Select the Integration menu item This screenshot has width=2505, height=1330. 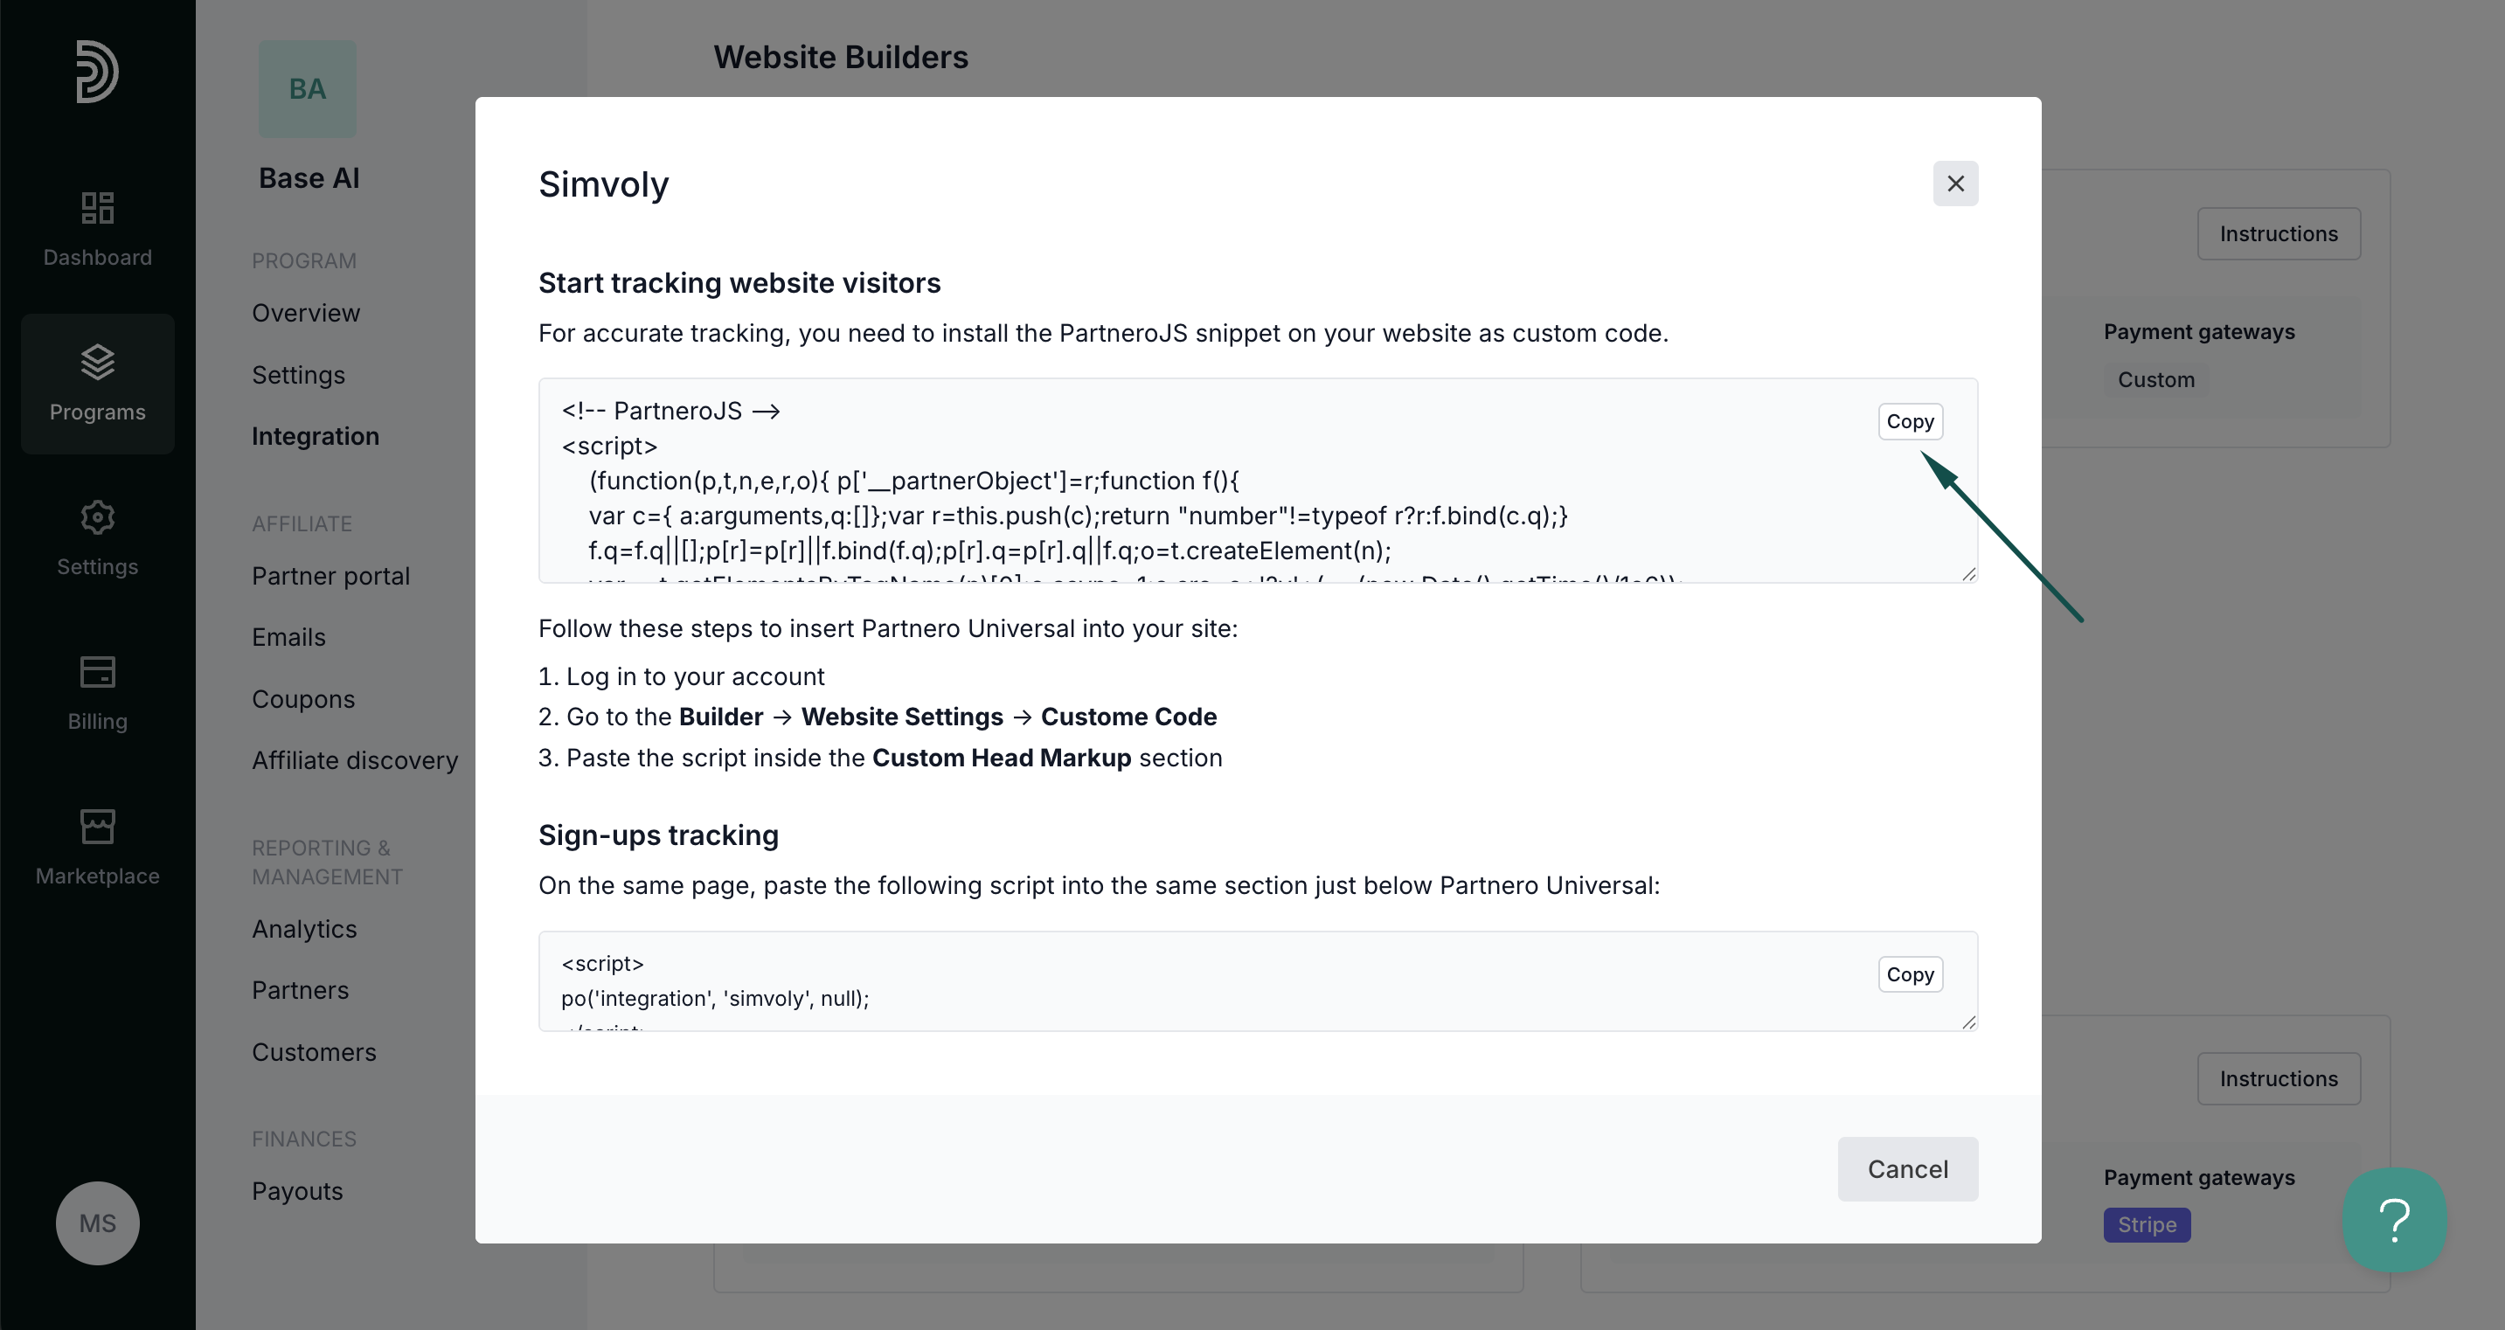click(315, 437)
